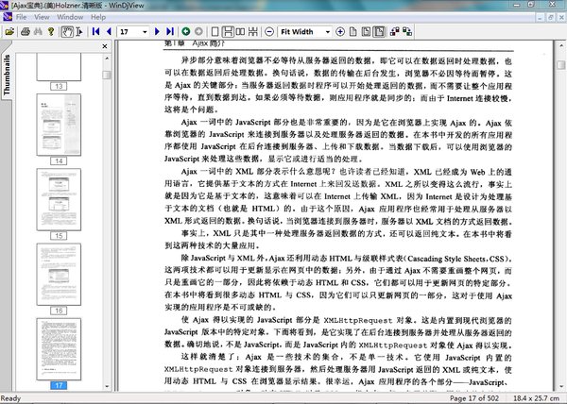The width and height of the screenshot is (567, 404).
Task: Select page 14 thumbnail
Action: (x=59, y=125)
